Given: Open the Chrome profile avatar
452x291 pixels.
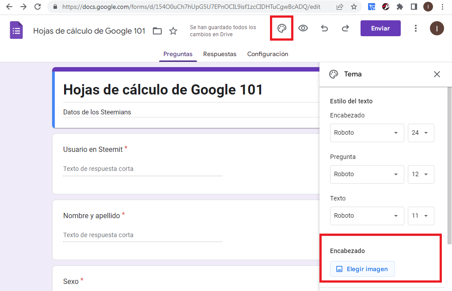Looking at the screenshot, I should (x=428, y=7).
